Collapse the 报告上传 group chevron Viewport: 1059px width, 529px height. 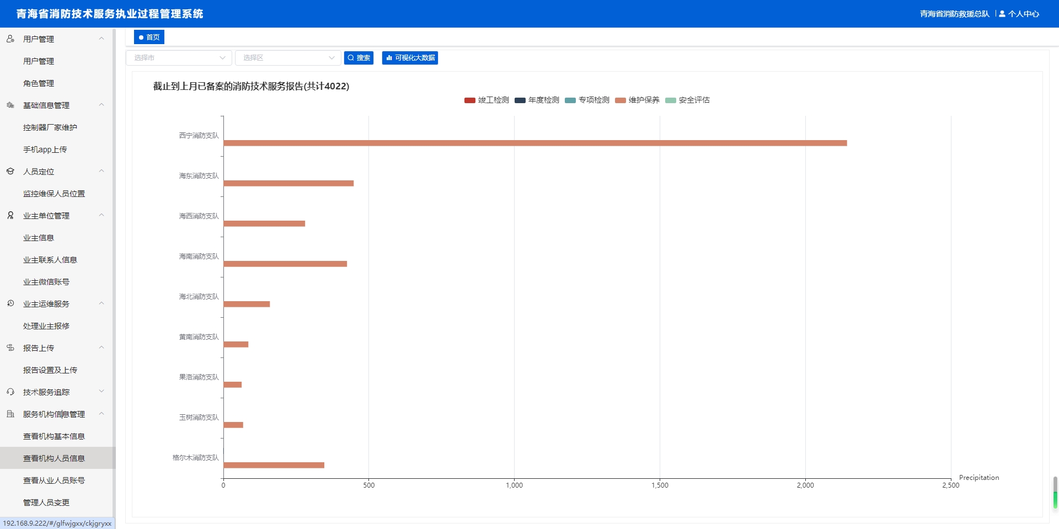click(x=101, y=348)
